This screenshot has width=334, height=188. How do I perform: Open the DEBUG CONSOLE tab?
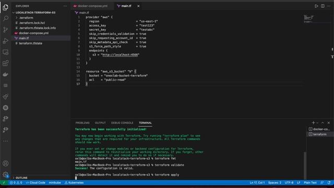(122, 123)
